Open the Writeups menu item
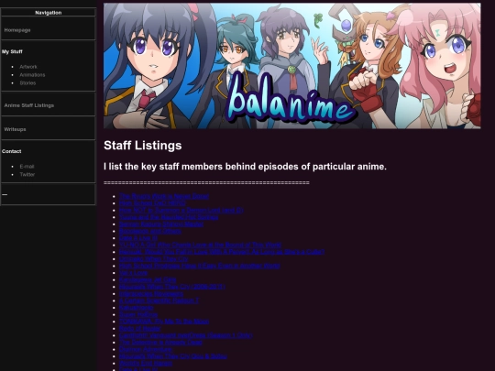495x371 pixels. (x=16, y=129)
